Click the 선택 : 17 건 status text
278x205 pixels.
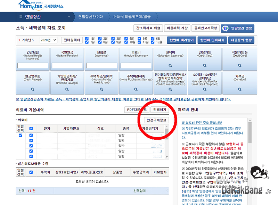point(27,191)
